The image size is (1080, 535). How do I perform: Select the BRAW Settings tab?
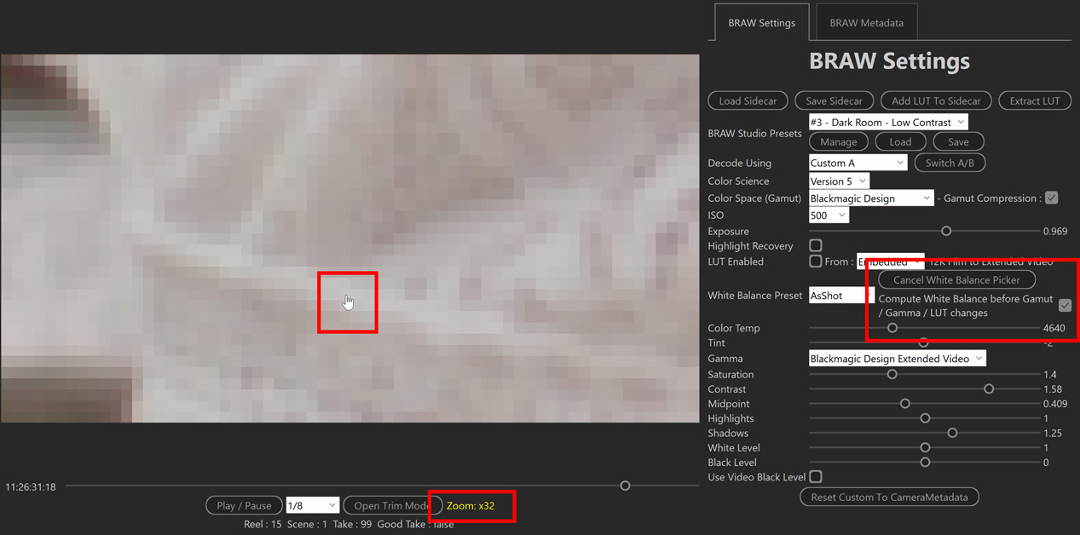coord(761,22)
